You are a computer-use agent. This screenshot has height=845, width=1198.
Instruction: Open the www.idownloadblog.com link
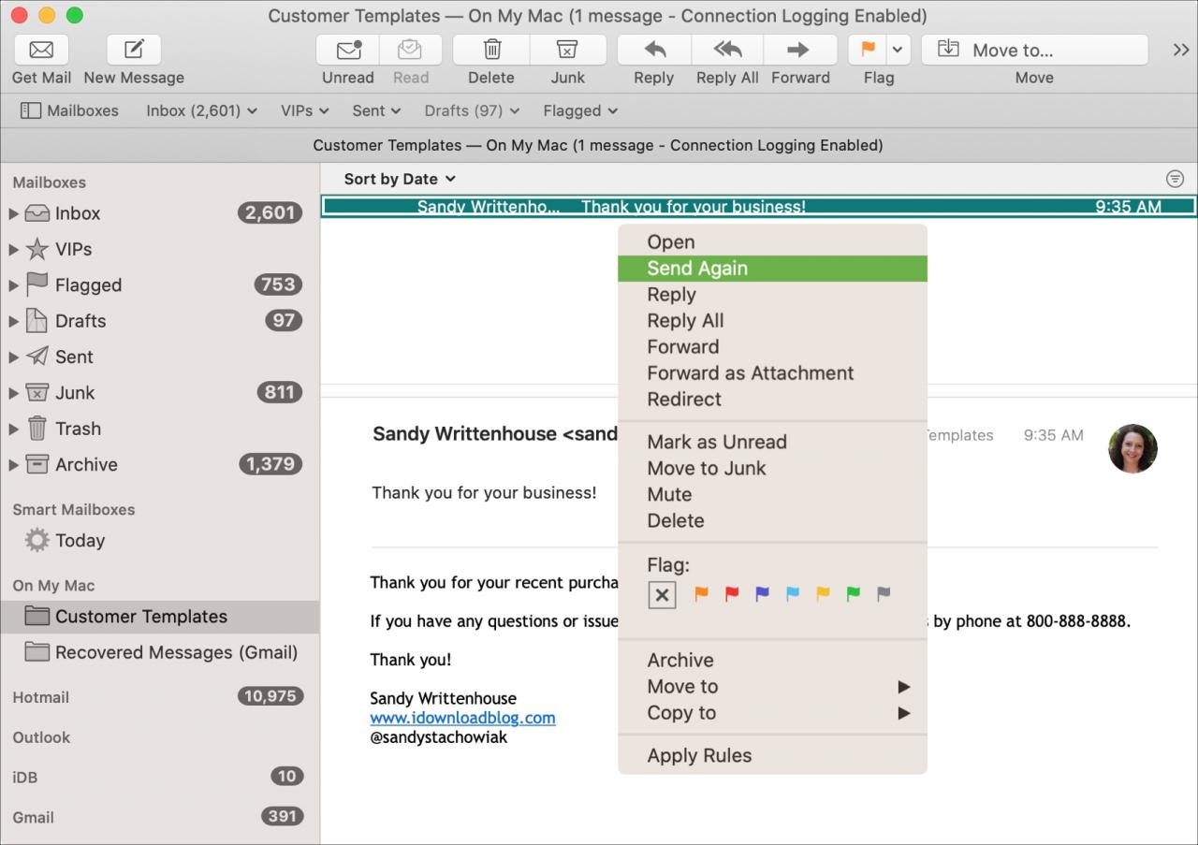[462, 718]
